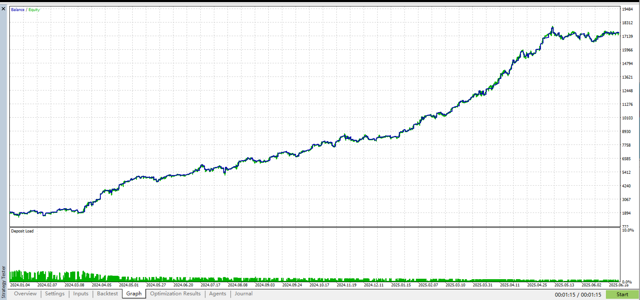The image size is (640, 300).
Task: Click the vertical Strategy Tester title
Action: [4, 276]
